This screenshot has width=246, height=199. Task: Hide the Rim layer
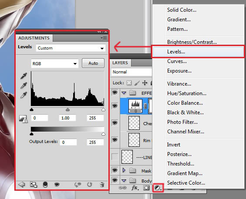[115, 139]
